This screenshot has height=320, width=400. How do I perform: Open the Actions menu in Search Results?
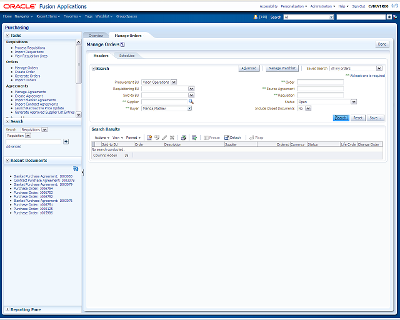(x=102, y=137)
